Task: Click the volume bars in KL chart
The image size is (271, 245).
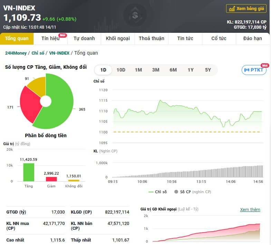Action: pos(188,171)
